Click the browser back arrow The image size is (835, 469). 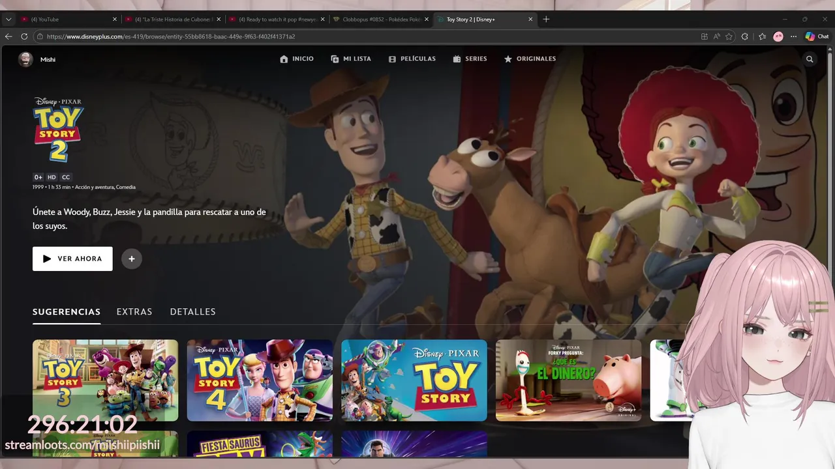[x=8, y=36]
